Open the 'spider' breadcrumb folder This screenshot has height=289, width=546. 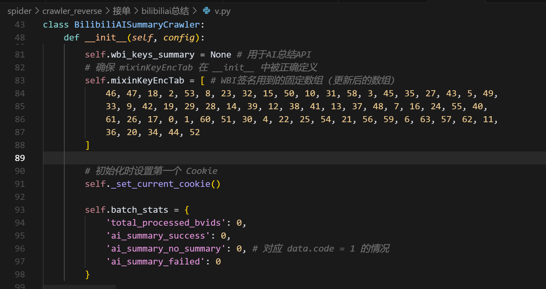click(x=19, y=11)
